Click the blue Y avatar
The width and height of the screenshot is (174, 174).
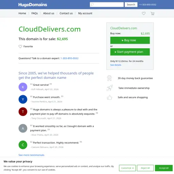point(23,99)
